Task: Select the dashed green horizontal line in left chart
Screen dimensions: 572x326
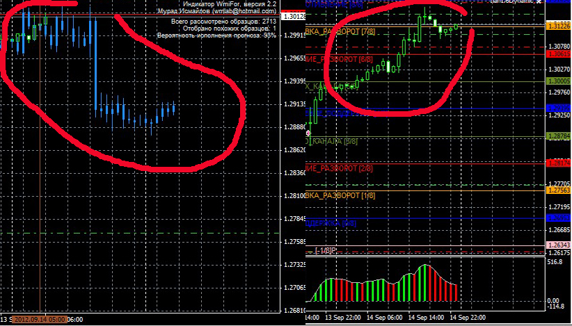Action: coord(140,233)
